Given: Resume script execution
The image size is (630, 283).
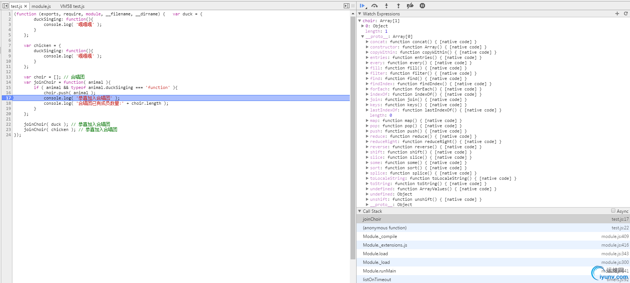Looking at the screenshot, I should pyautogui.click(x=362, y=6).
